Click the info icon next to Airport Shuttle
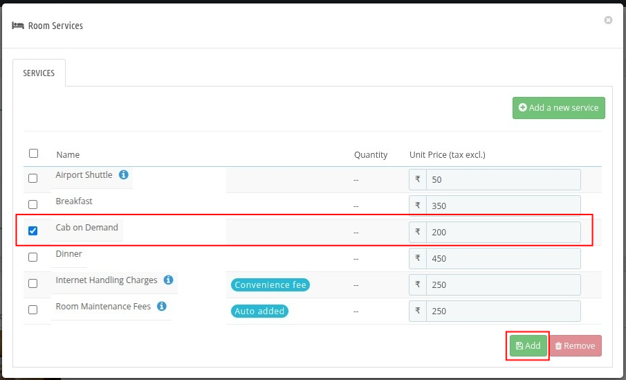This screenshot has height=380, width=626. click(x=124, y=174)
